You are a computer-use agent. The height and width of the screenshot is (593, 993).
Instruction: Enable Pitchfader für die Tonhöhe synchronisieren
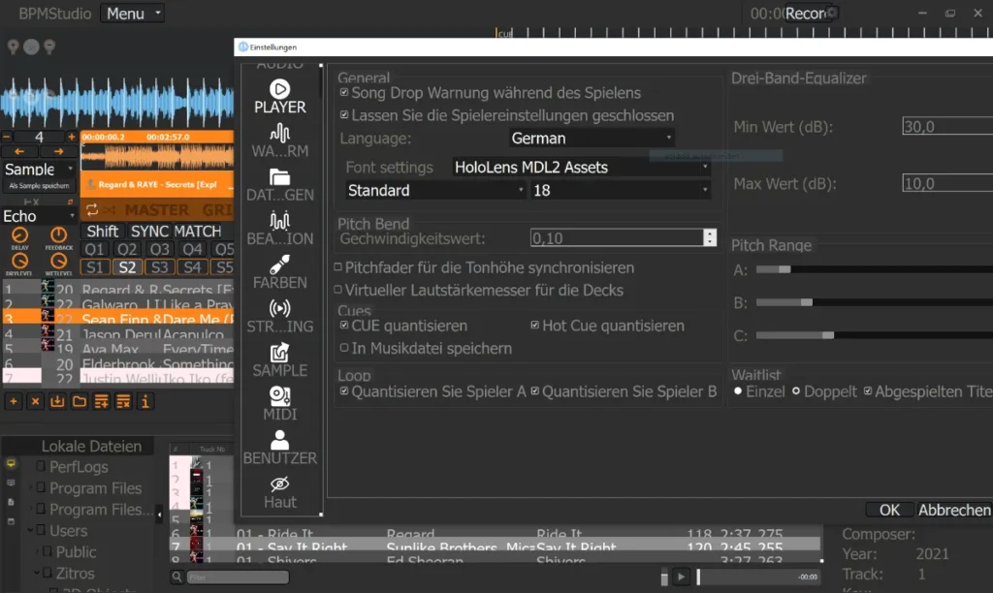338,267
